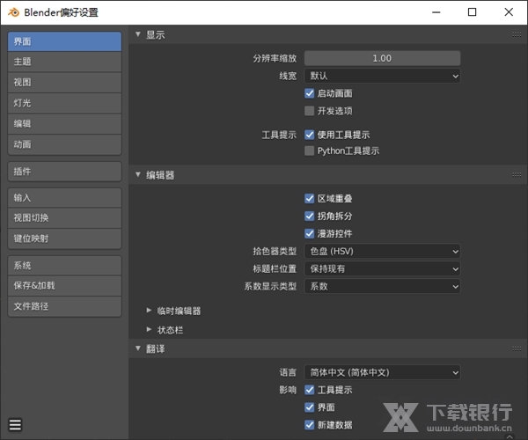Open the hamburger save preferences menu
The height and width of the screenshot is (440, 528).
pos(15,424)
